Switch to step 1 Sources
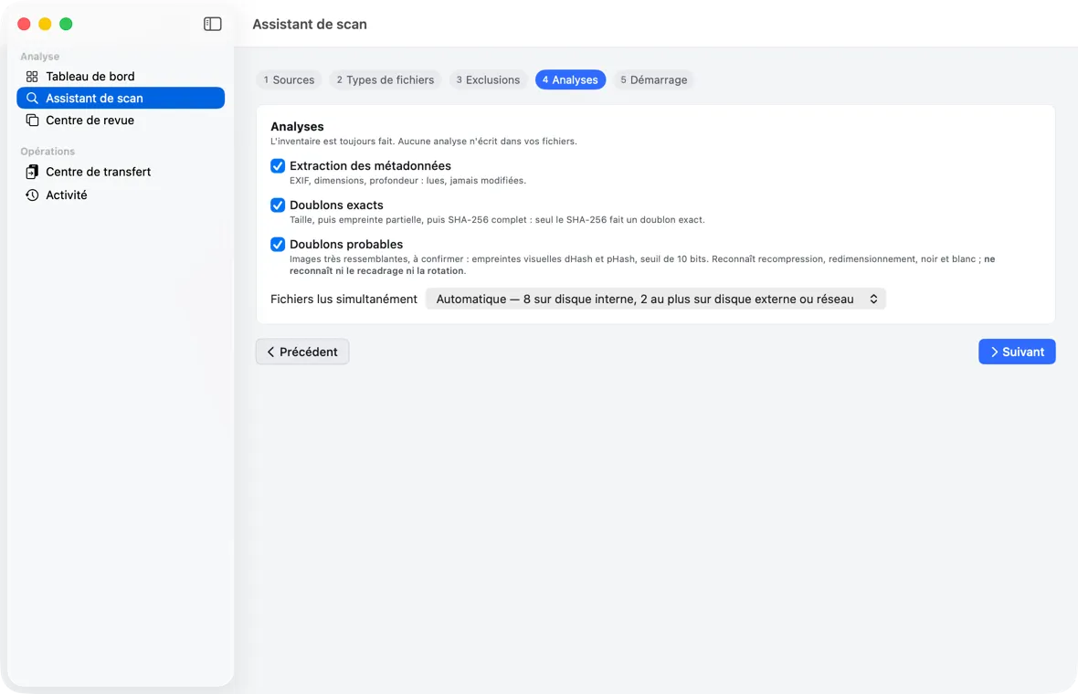Image resolution: width=1078 pixels, height=694 pixels. (289, 79)
